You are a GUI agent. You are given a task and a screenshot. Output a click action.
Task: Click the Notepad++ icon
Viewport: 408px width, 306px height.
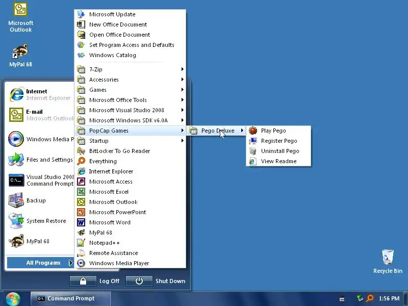pos(81,243)
